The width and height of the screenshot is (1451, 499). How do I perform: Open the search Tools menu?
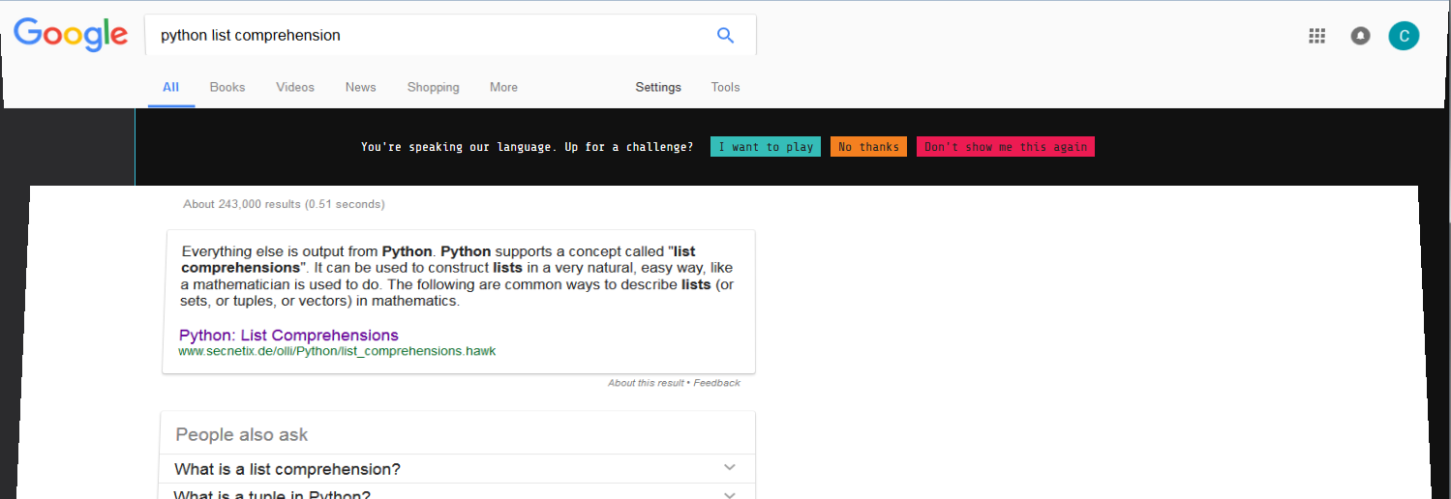click(x=725, y=87)
